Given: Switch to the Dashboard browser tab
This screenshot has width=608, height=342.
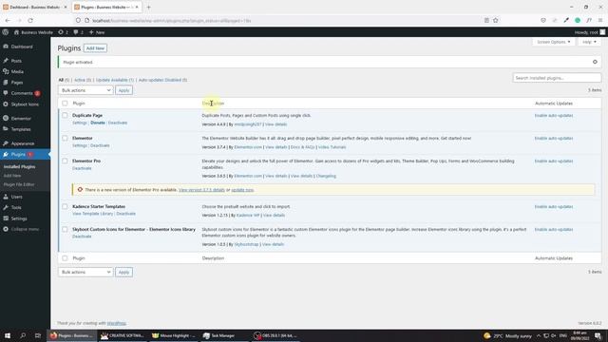Looking at the screenshot, I should tap(34, 7).
